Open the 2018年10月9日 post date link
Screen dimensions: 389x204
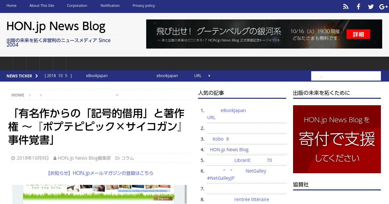click(33, 158)
